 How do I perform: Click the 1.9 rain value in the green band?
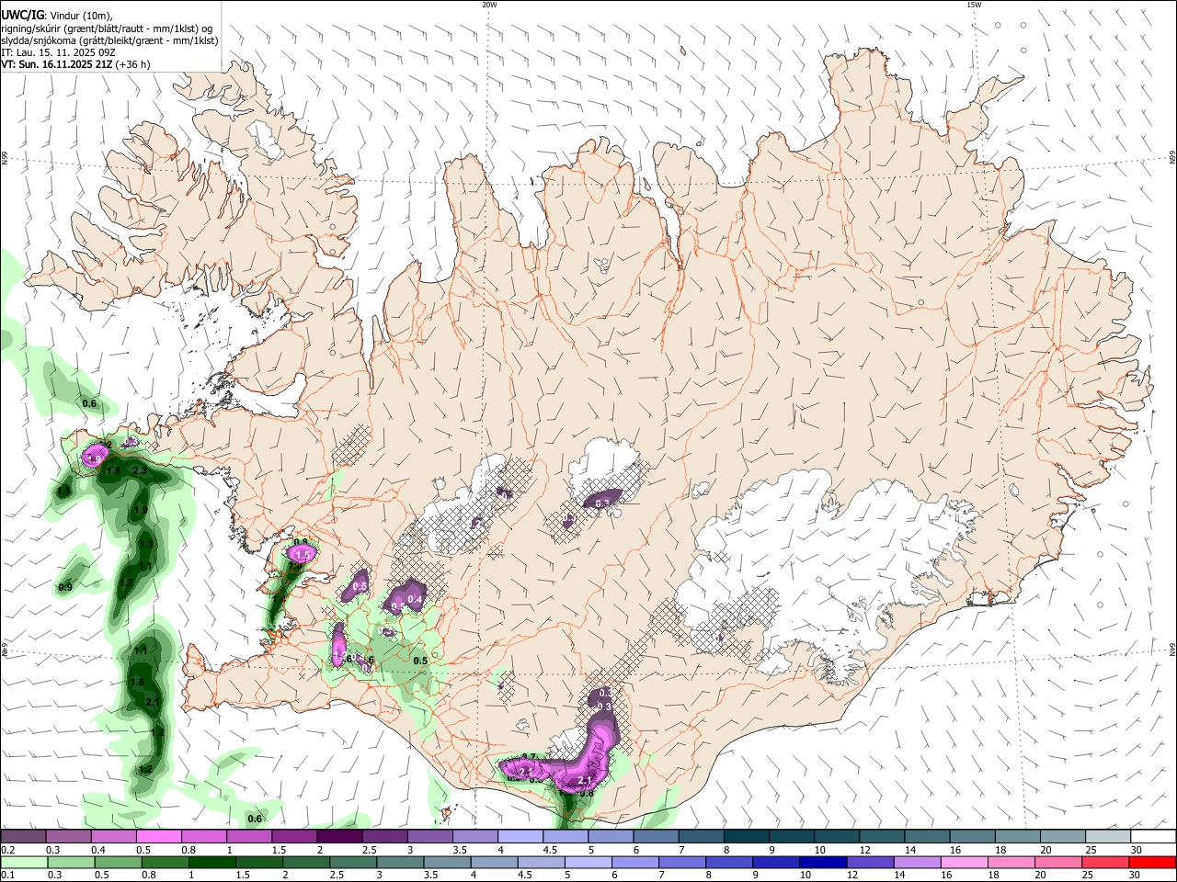click(141, 510)
